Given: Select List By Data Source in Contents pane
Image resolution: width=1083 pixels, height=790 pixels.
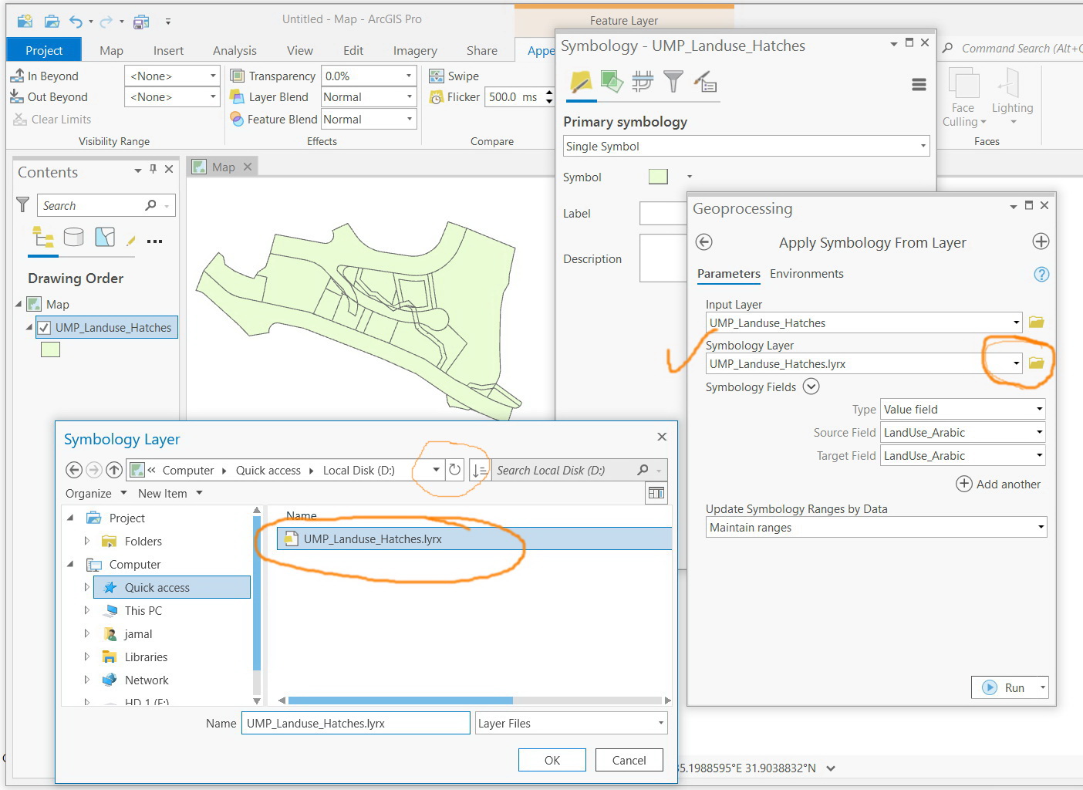Looking at the screenshot, I should pos(74,237).
